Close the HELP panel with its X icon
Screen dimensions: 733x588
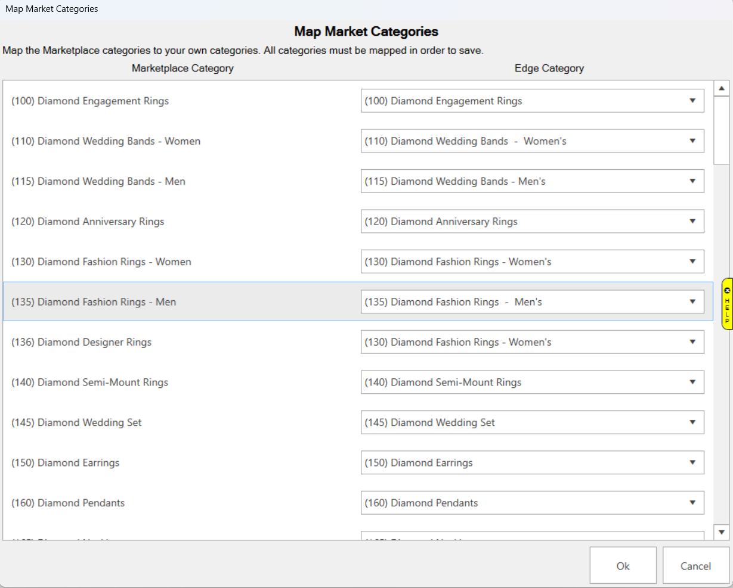tap(728, 291)
